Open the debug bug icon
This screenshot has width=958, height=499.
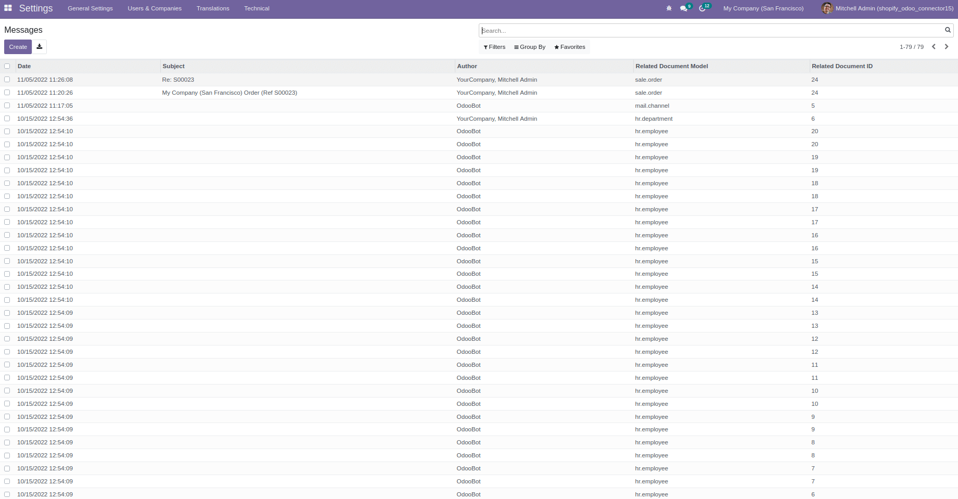pos(669,8)
